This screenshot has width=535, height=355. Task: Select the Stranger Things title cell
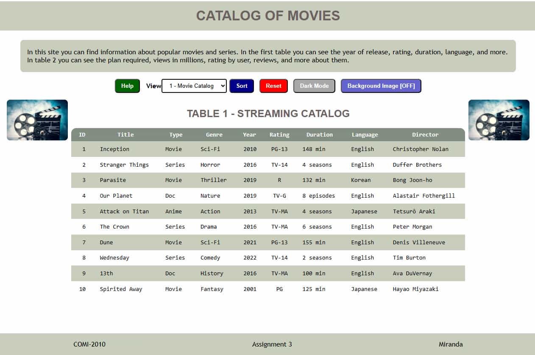point(124,165)
